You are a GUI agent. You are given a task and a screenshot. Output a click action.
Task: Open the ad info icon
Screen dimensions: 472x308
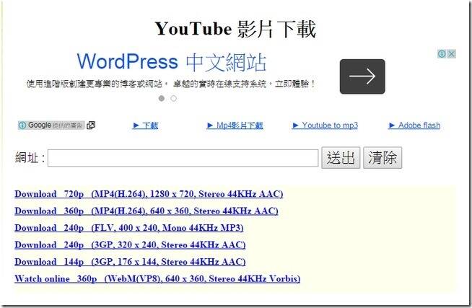pyautogui.click(x=442, y=54)
